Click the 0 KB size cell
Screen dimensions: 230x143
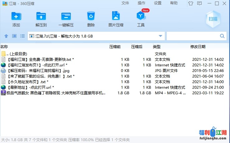[125, 71]
